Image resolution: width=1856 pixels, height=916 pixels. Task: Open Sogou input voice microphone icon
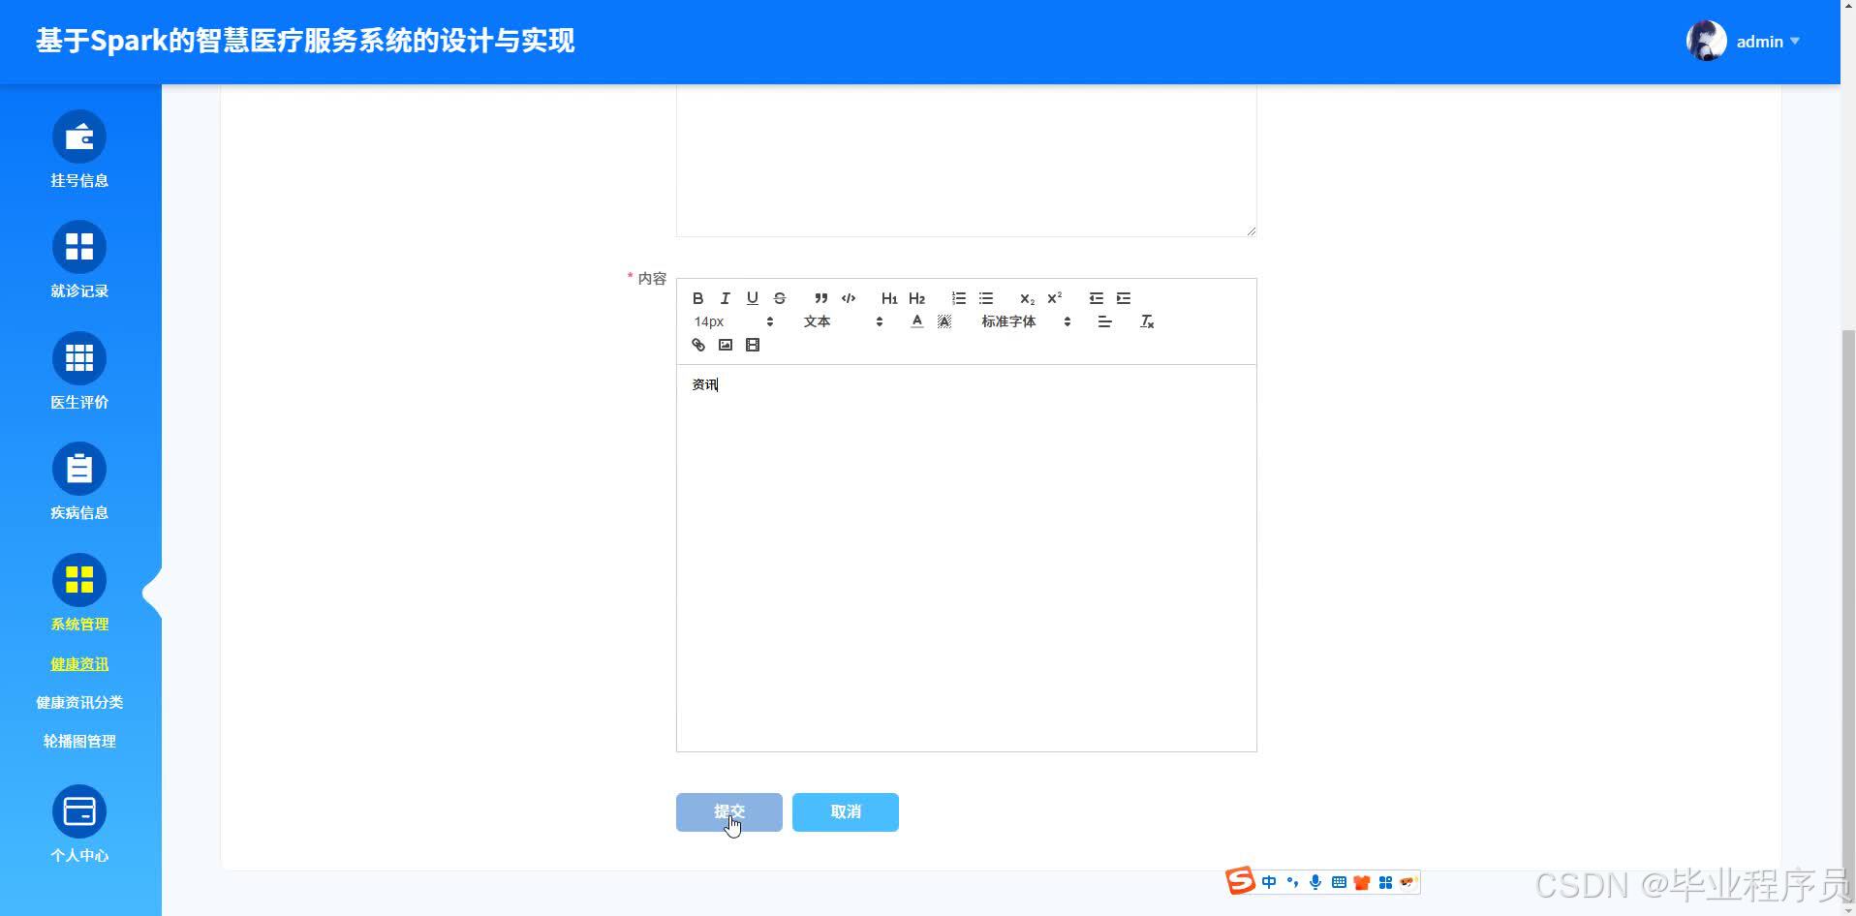(1315, 881)
